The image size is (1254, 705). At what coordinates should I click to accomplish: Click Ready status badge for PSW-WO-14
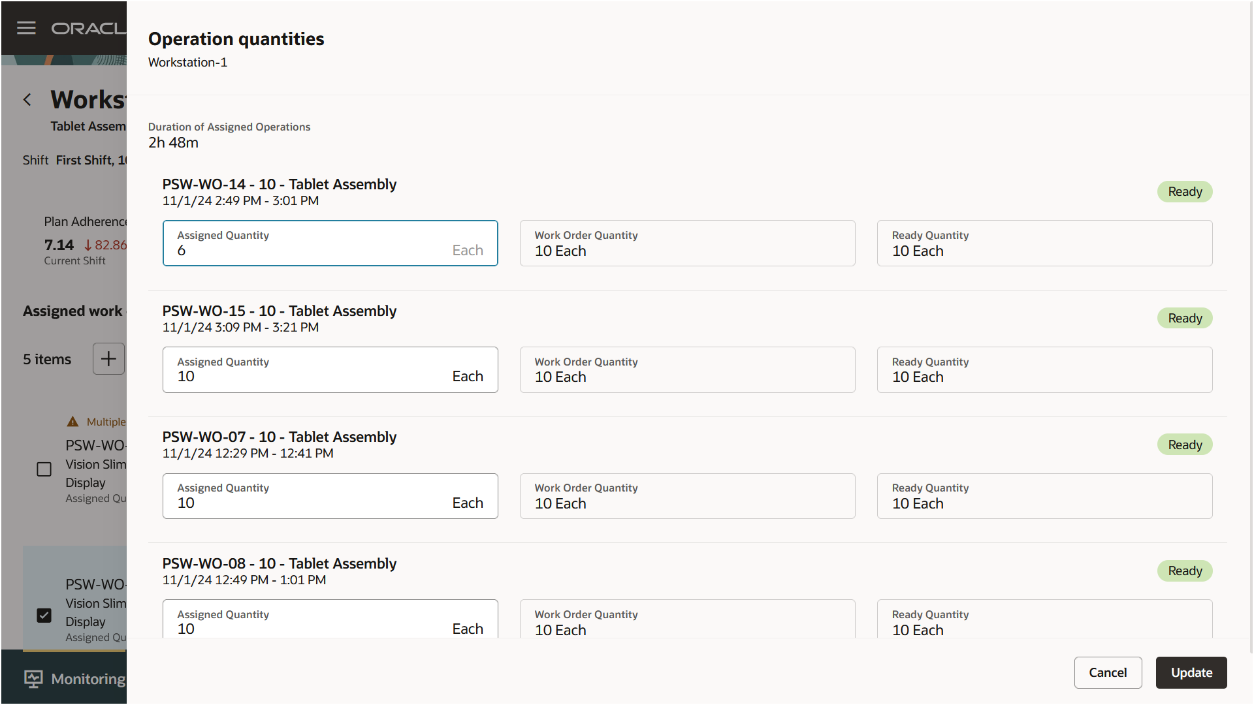[x=1185, y=192]
